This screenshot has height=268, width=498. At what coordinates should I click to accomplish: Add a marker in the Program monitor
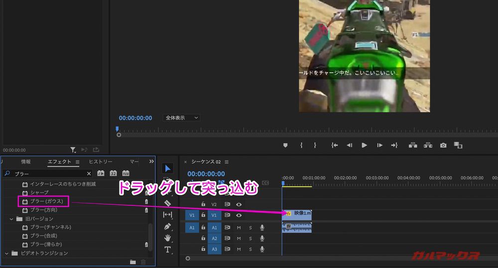[285, 145]
